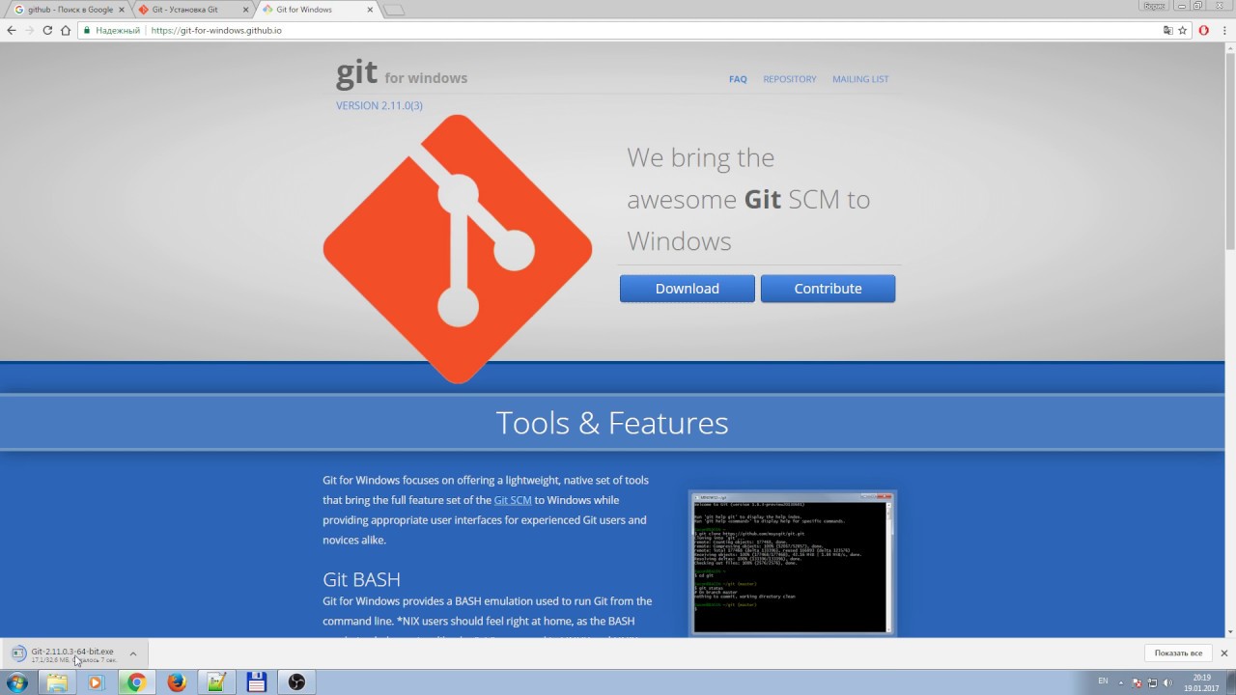Click the translate page icon in address bar

point(1168,30)
